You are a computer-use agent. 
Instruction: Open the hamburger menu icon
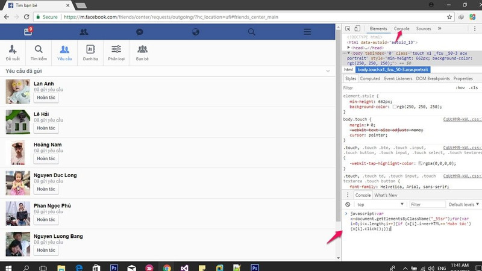307,32
